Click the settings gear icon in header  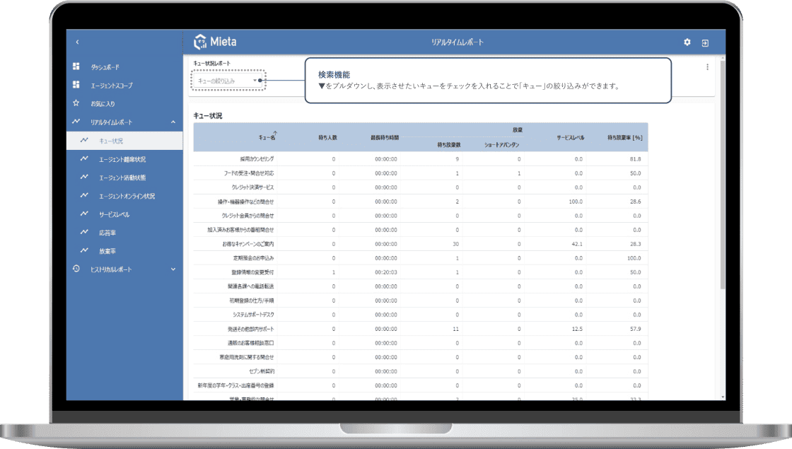[687, 42]
